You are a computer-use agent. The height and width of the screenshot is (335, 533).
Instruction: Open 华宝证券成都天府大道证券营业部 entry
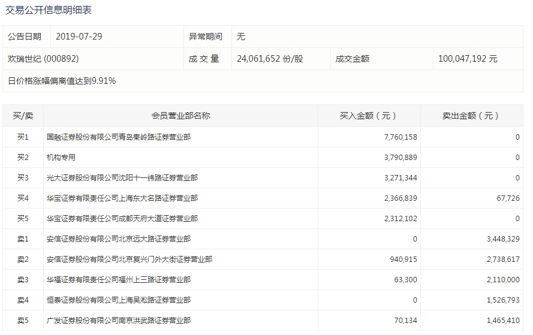pyautogui.click(x=122, y=219)
